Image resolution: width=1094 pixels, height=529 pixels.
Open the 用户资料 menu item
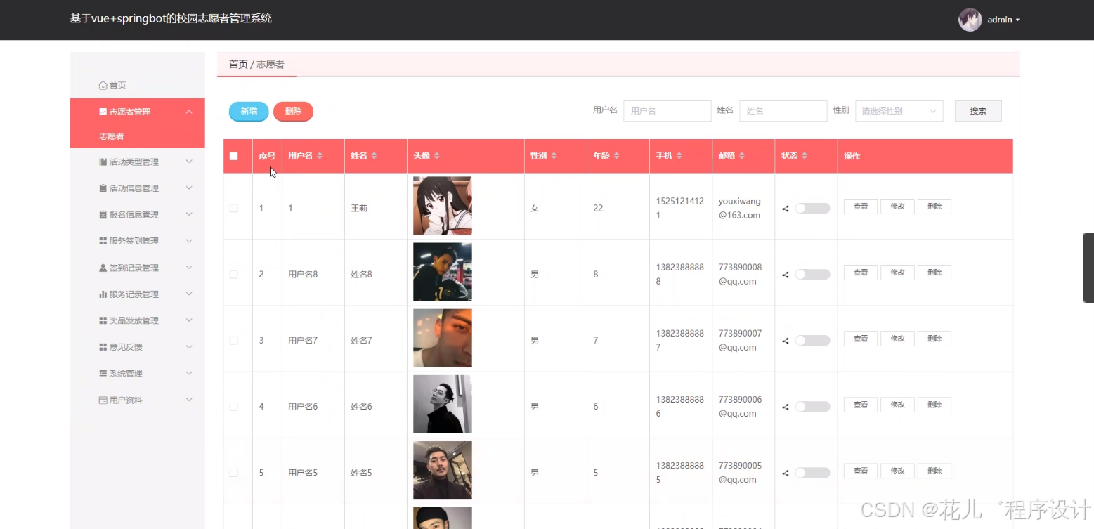tap(138, 400)
